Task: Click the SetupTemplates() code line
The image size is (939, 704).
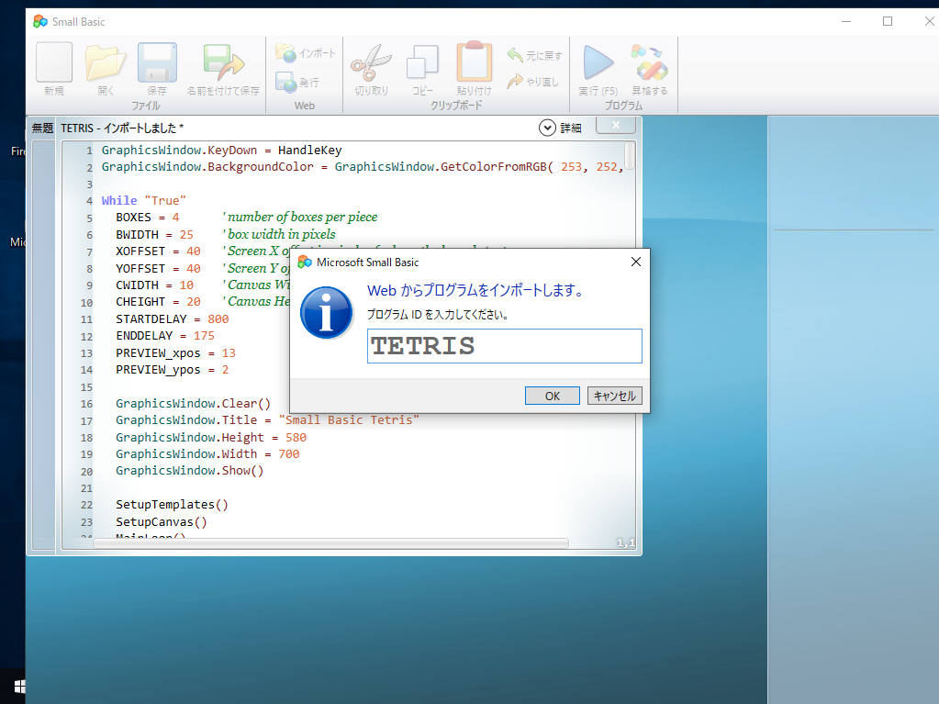Action: coord(172,505)
